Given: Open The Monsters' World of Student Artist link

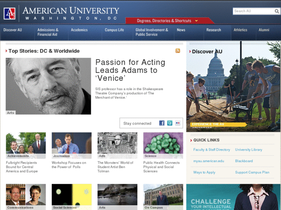Looking at the screenshot, I should 115,167.
